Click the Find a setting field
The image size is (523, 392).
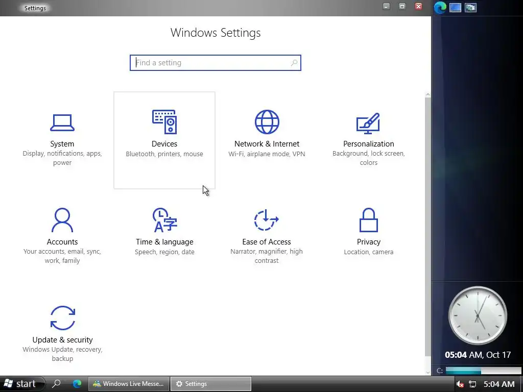216,63
